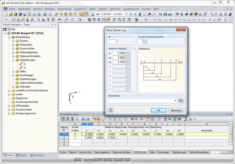Screen dimensions: 235x164
Task: Open a file with the yellow folder icon
Action: (x=11, y=14)
